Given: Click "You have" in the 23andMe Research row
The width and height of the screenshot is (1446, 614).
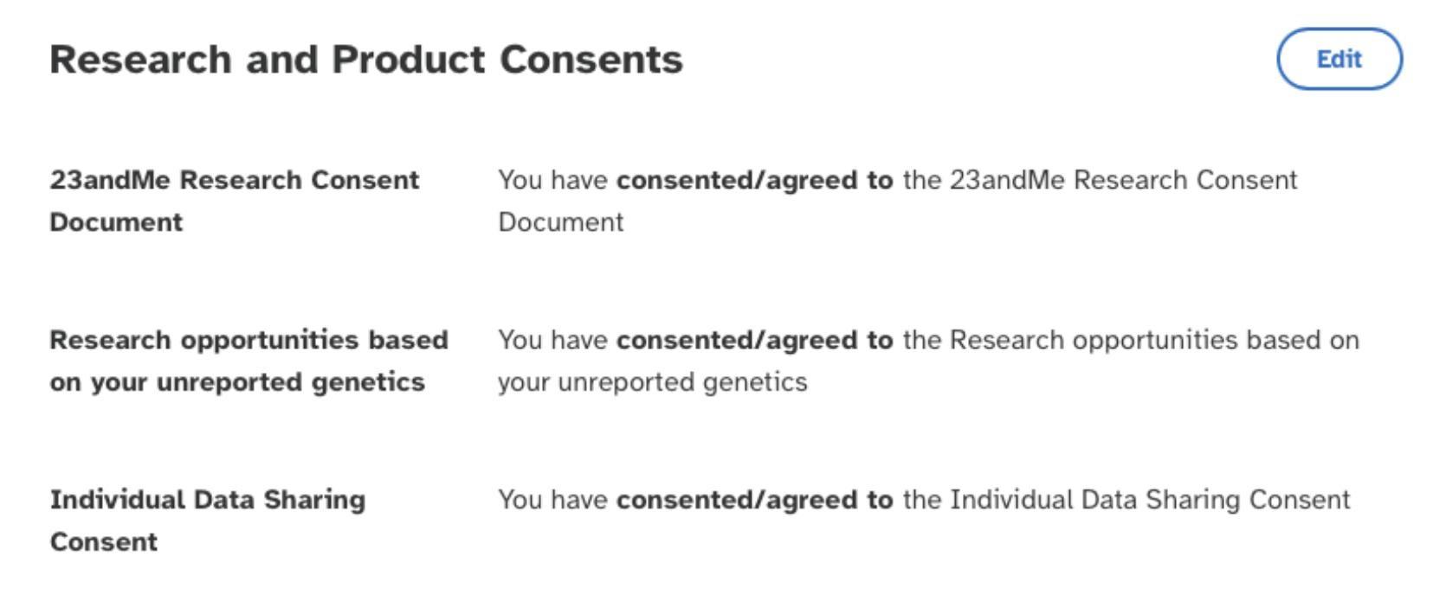Looking at the screenshot, I should [552, 180].
